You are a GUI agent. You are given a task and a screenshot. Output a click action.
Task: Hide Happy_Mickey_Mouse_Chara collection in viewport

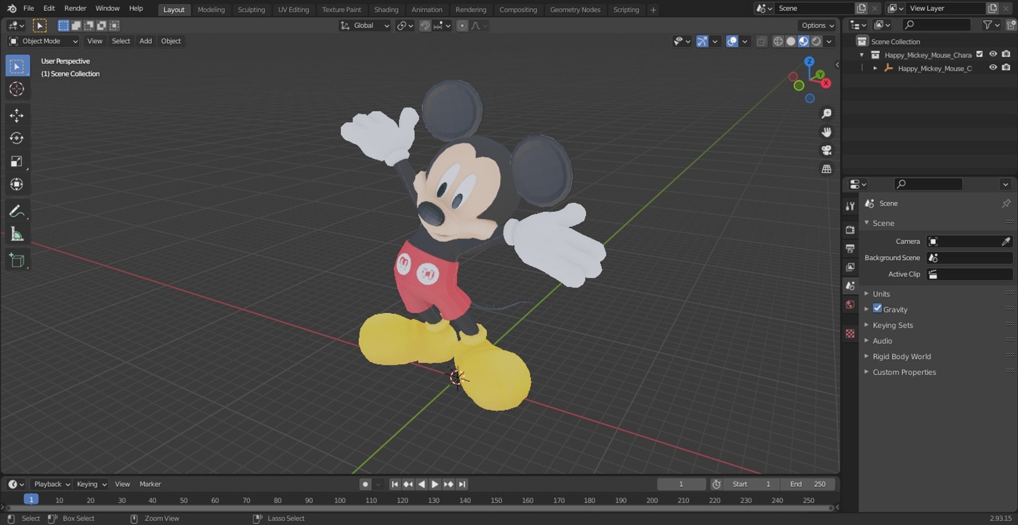[993, 54]
